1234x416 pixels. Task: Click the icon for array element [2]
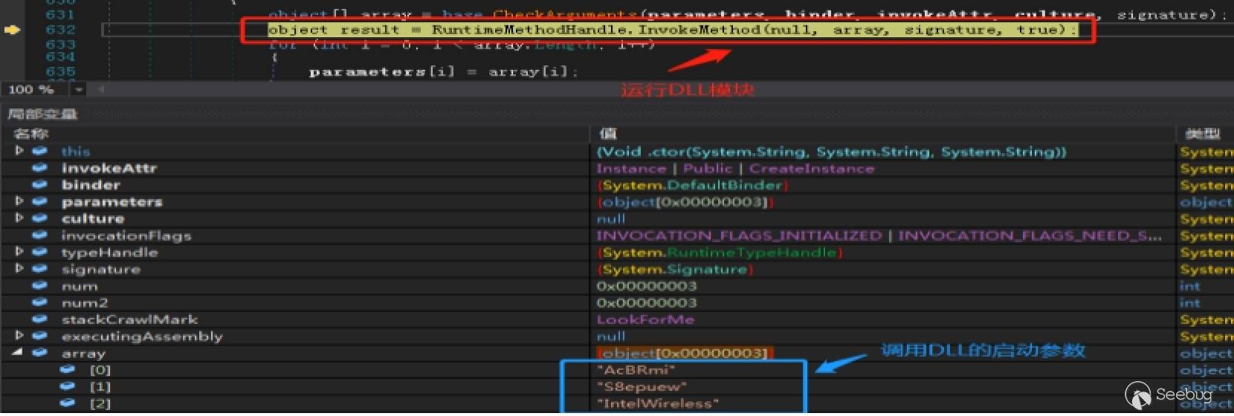pyautogui.click(x=68, y=403)
